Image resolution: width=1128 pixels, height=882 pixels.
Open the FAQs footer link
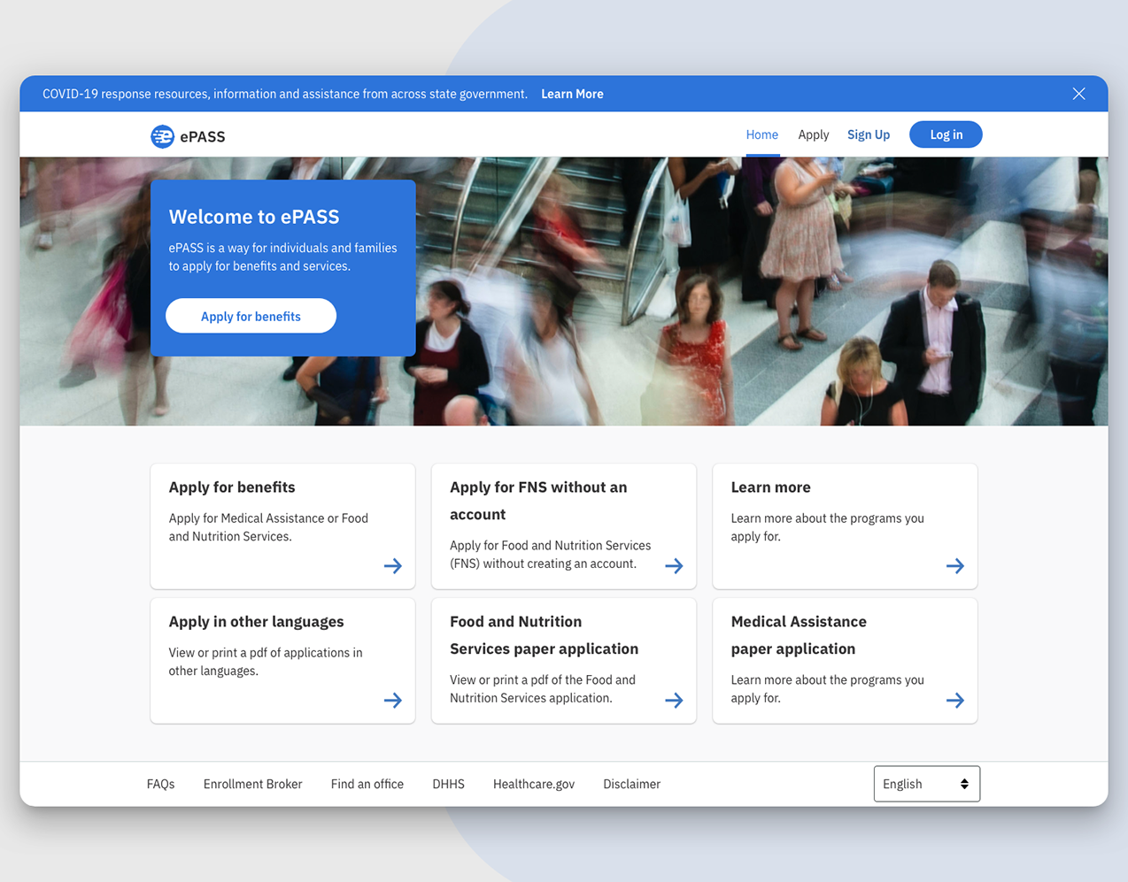pyautogui.click(x=160, y=784)
